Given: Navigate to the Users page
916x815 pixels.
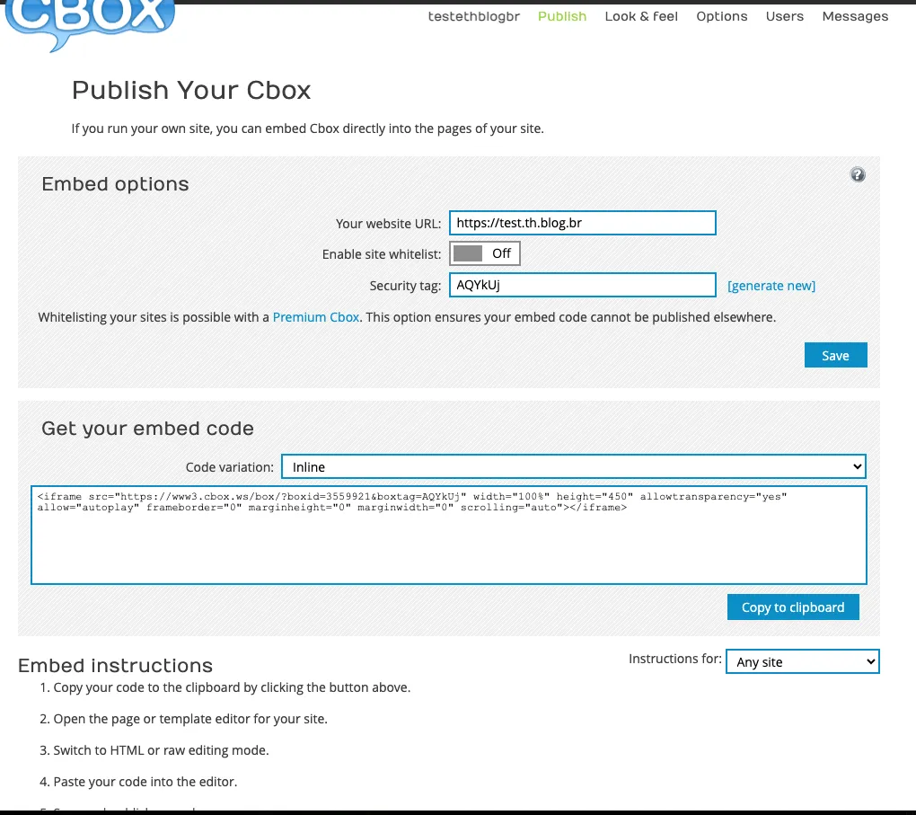Looking at the screenshot, I should pyautogui.click(x=785, y=16).
